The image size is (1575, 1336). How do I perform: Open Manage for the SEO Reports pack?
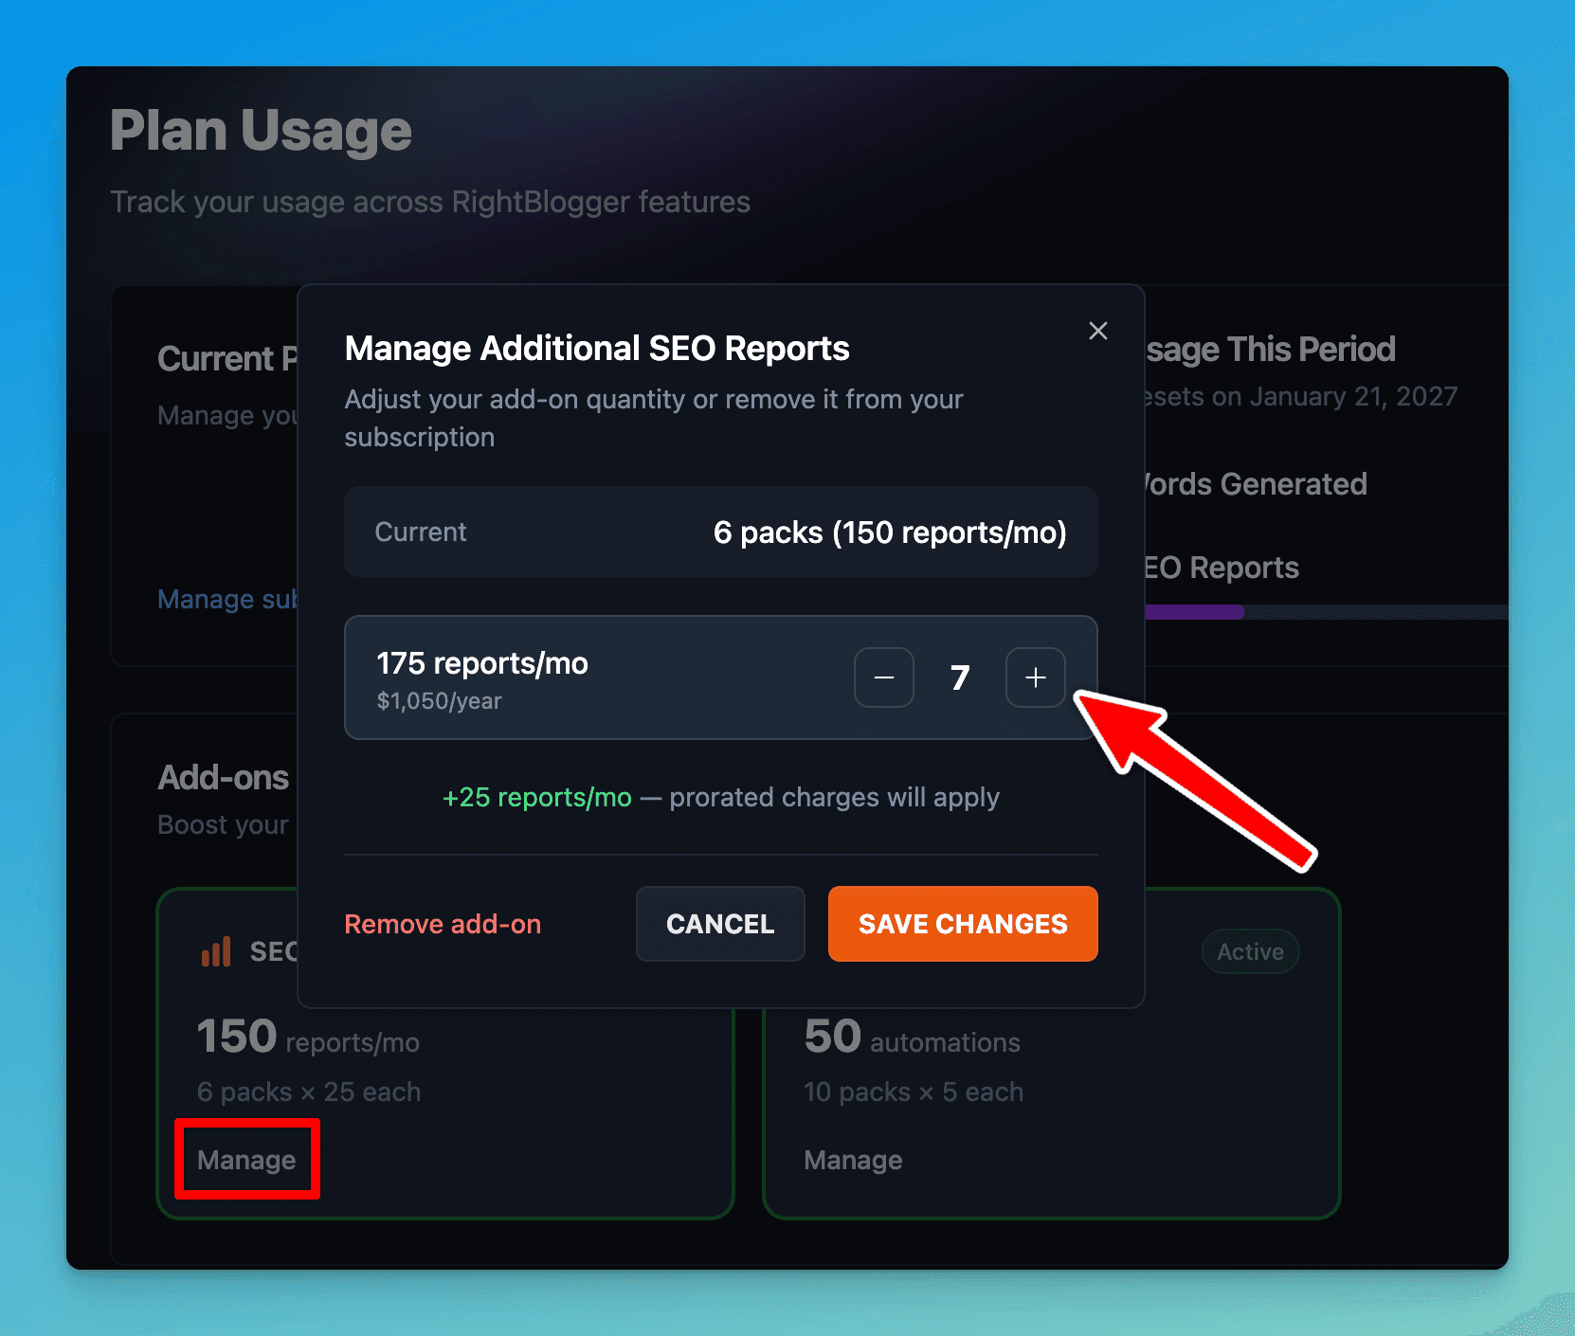245,1159
